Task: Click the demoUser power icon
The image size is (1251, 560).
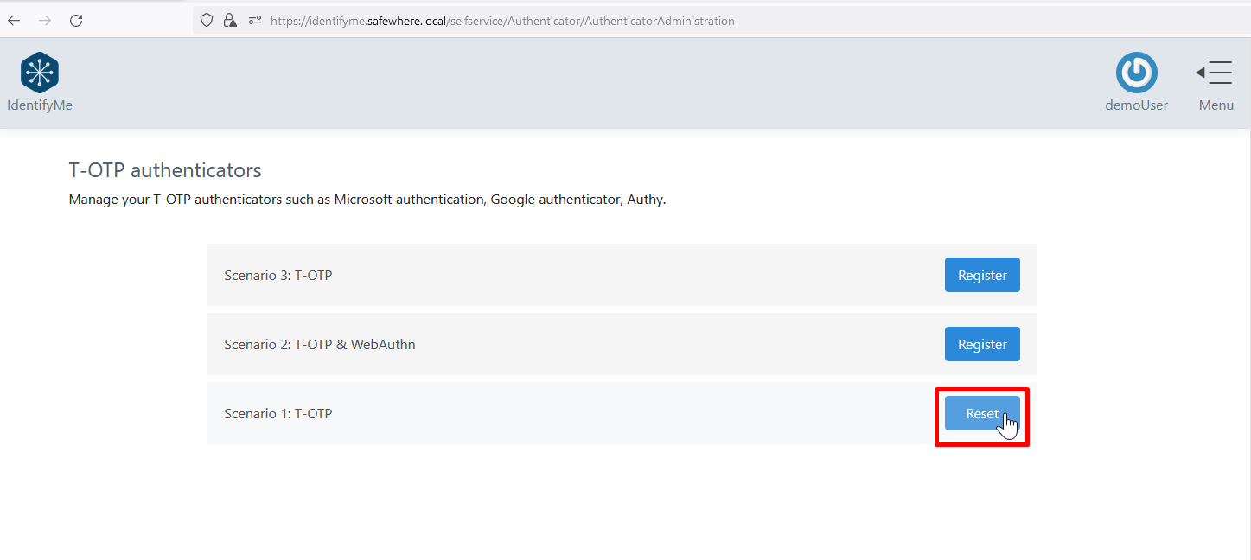Action: 1136,73
